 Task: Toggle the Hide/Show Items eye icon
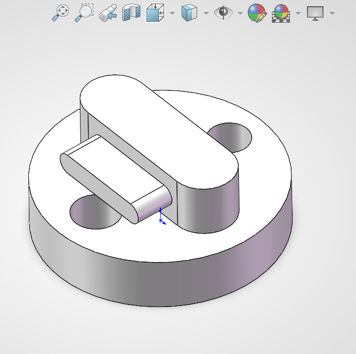[223, 12]
